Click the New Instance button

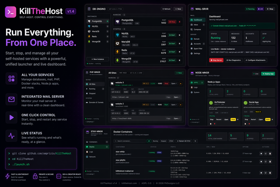tap(98, 59)
